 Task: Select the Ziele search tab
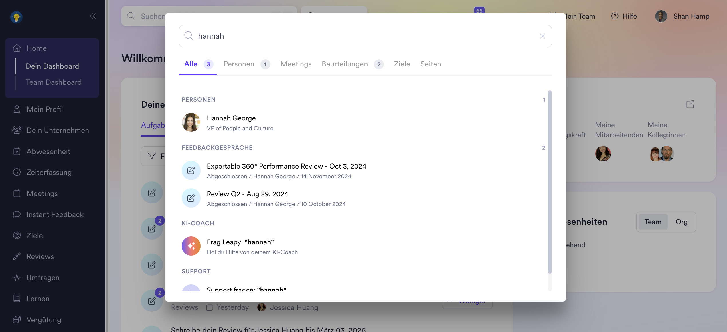(402, 64)
